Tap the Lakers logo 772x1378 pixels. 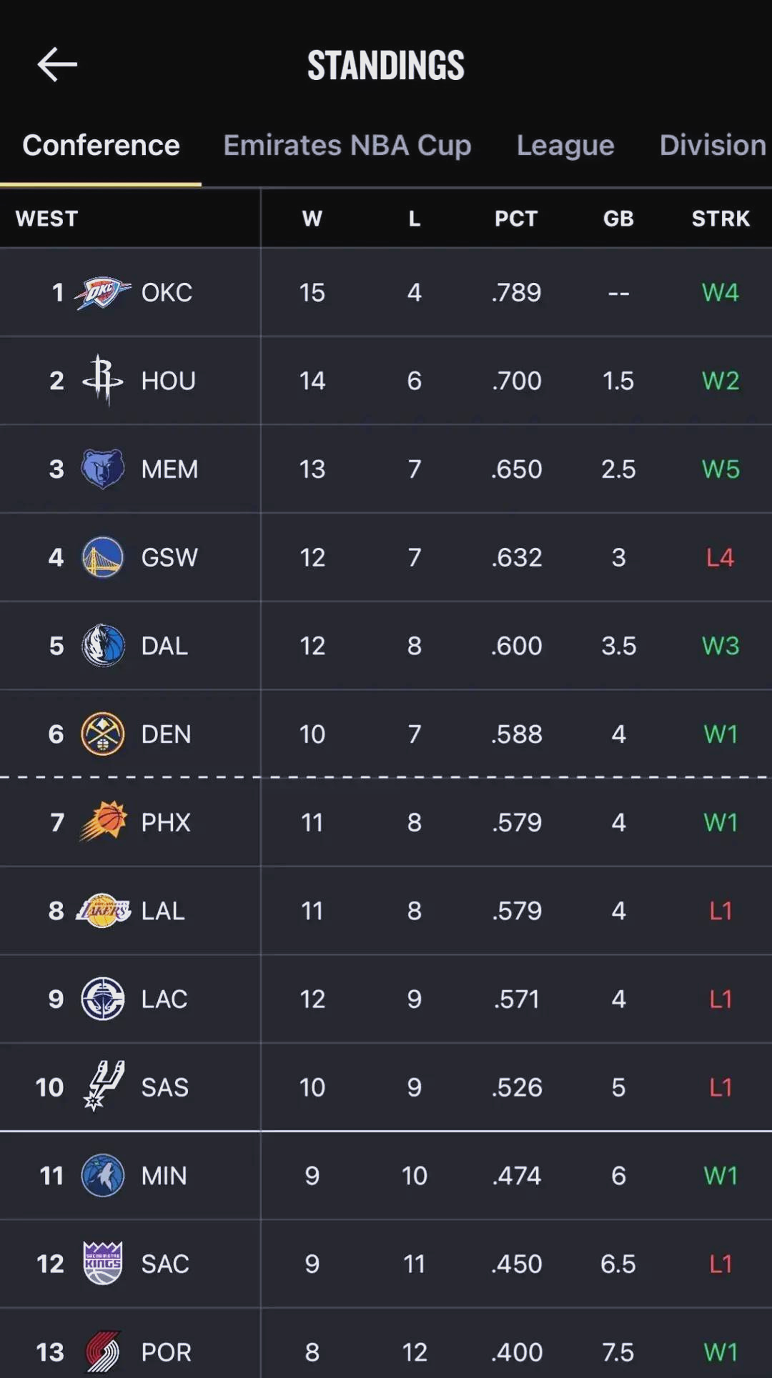click(104, 911)
